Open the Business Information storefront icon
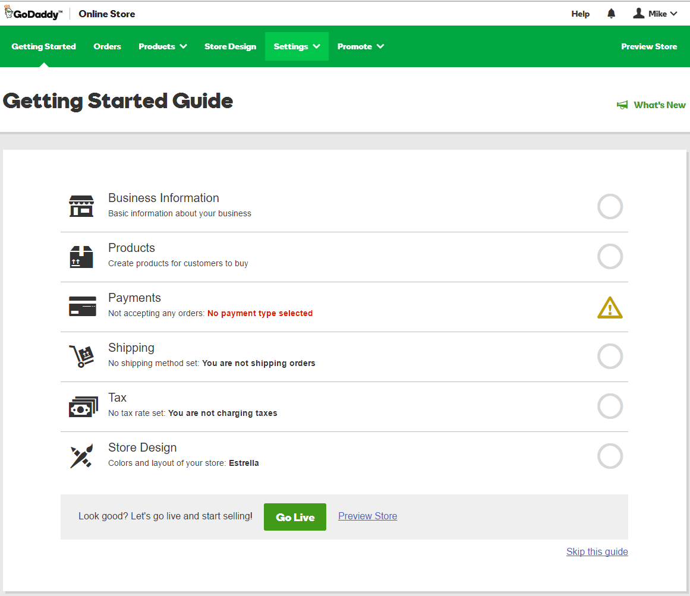 [82, 205]
